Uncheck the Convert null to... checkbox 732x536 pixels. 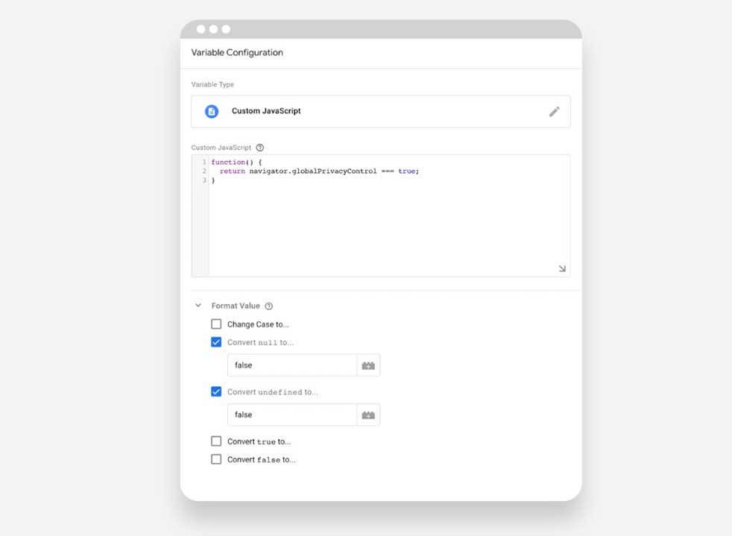point(216,342)
